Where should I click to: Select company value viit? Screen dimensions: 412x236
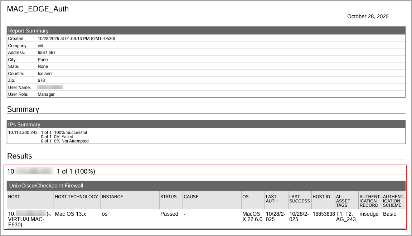[x=40, y=46]
